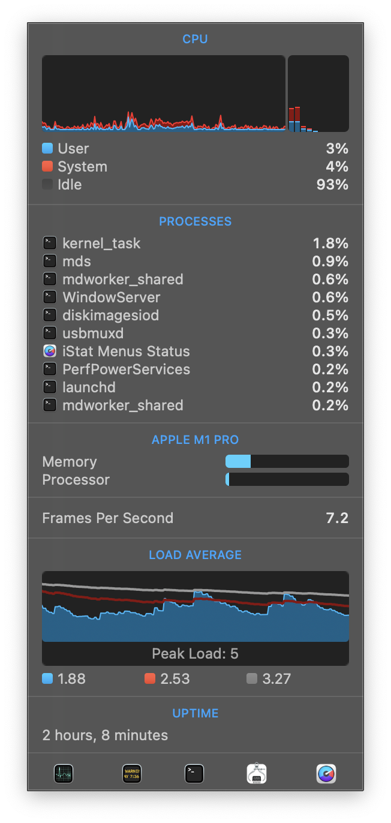The width and height of the screenshot is (391, 823).
Task: Click the red System color swatch
Action: point(47,167)
